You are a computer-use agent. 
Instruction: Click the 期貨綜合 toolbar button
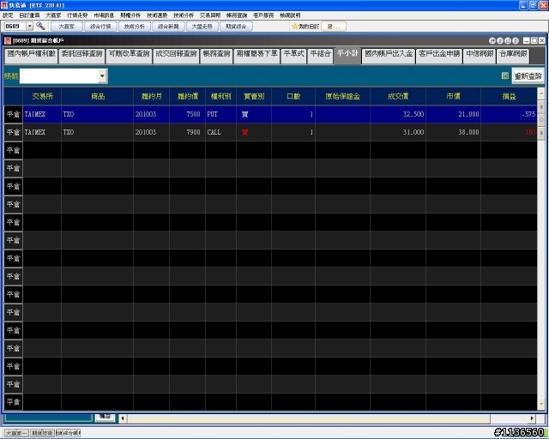click(236, 27)
